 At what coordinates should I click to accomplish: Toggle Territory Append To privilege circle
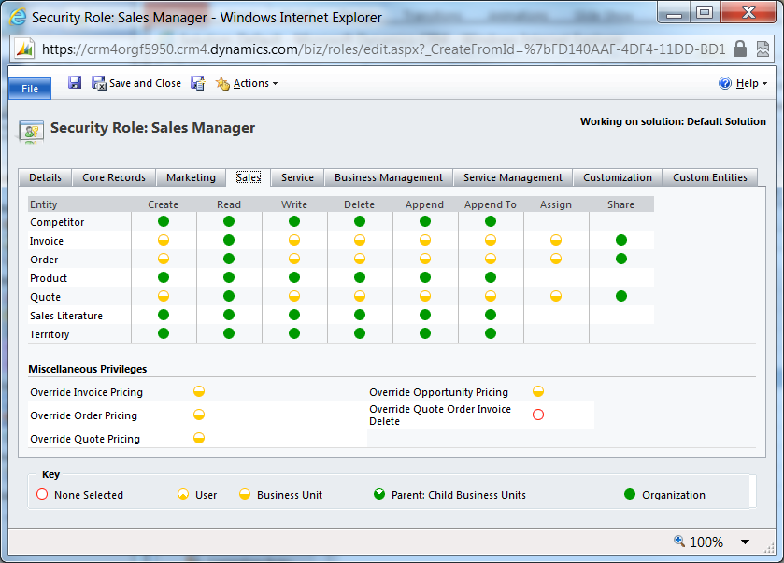[491, 333]
